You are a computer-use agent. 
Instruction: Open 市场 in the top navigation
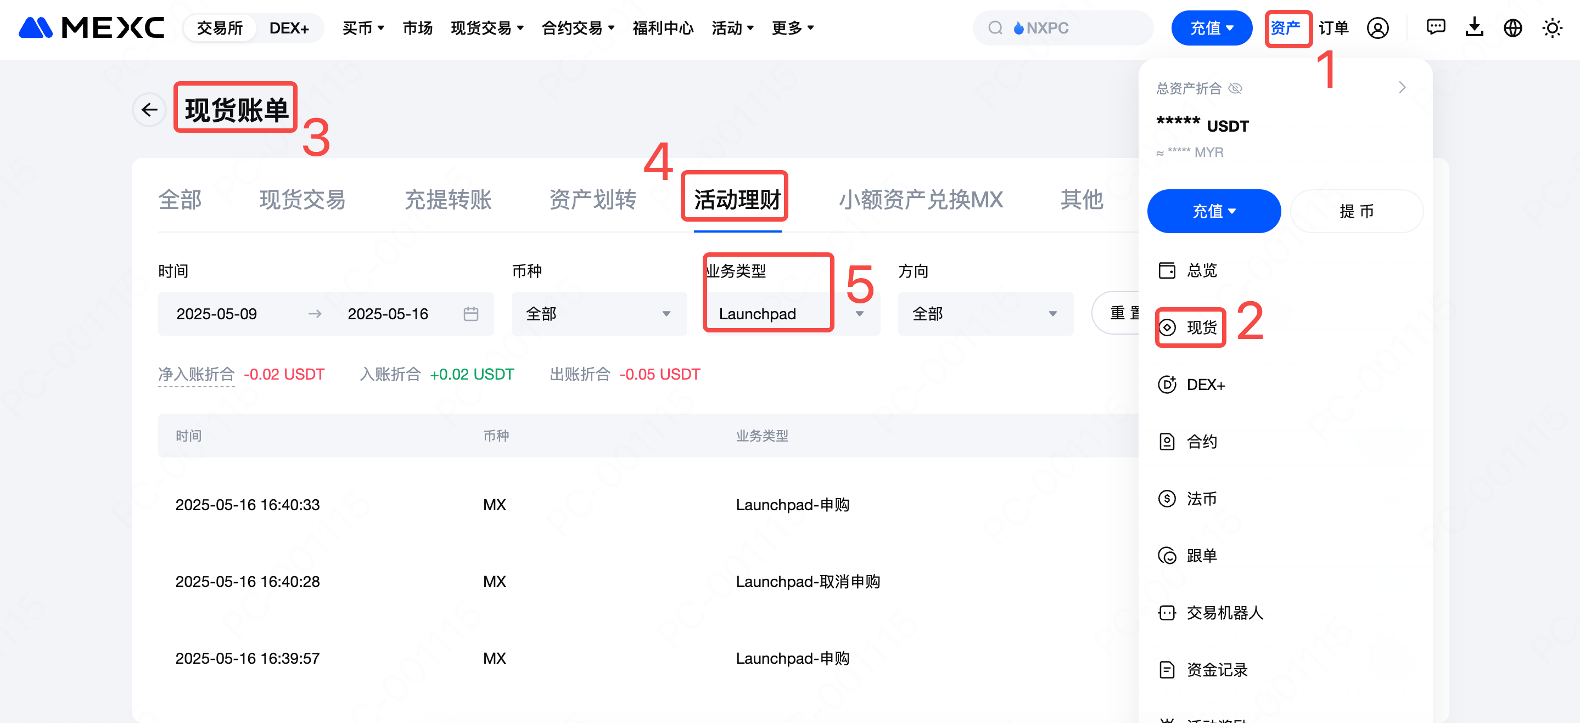417,28
